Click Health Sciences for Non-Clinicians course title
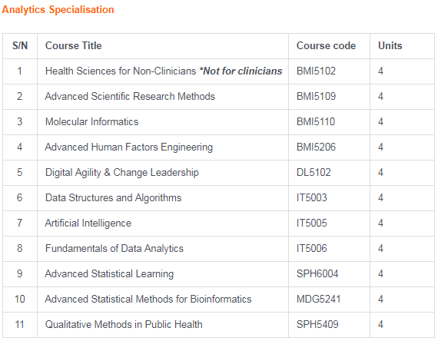 click(121, 71)
